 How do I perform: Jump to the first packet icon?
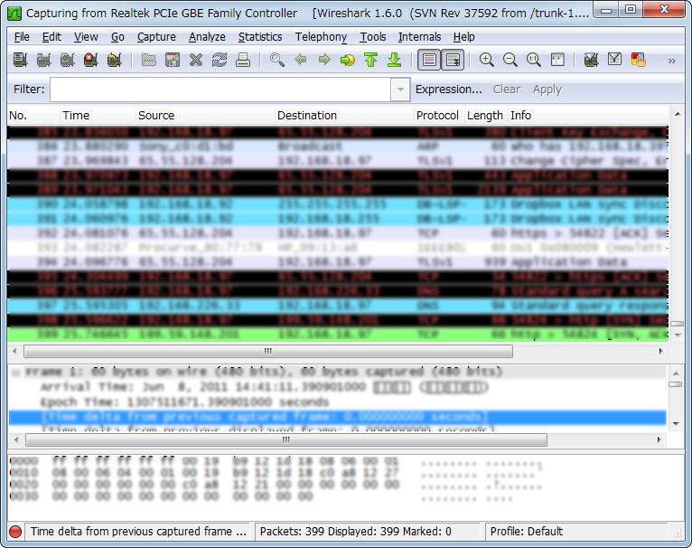(371, 60)
